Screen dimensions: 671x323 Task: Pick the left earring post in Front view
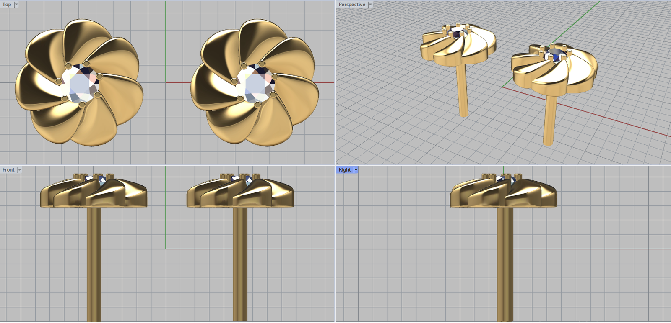[94, 264]
